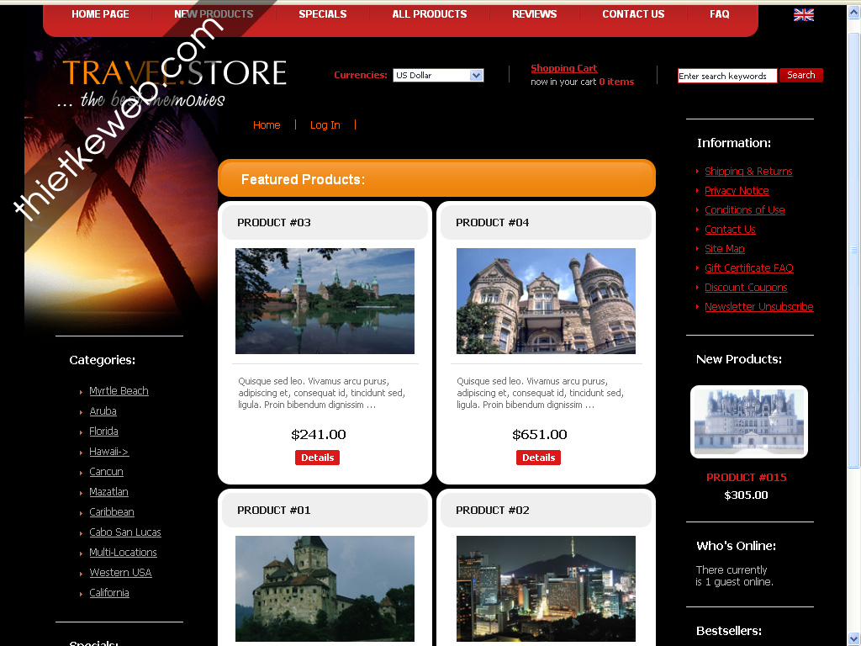Click the UK flag language icon
The height and width of the screenshot is (646, 861).
(x=803, y=14)
